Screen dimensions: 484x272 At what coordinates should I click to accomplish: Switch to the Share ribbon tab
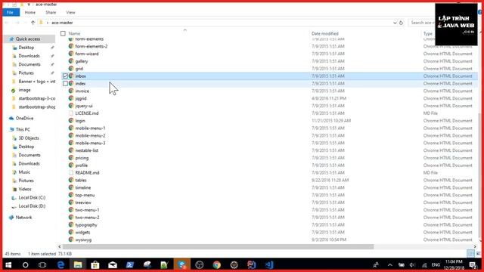point(51,12)
